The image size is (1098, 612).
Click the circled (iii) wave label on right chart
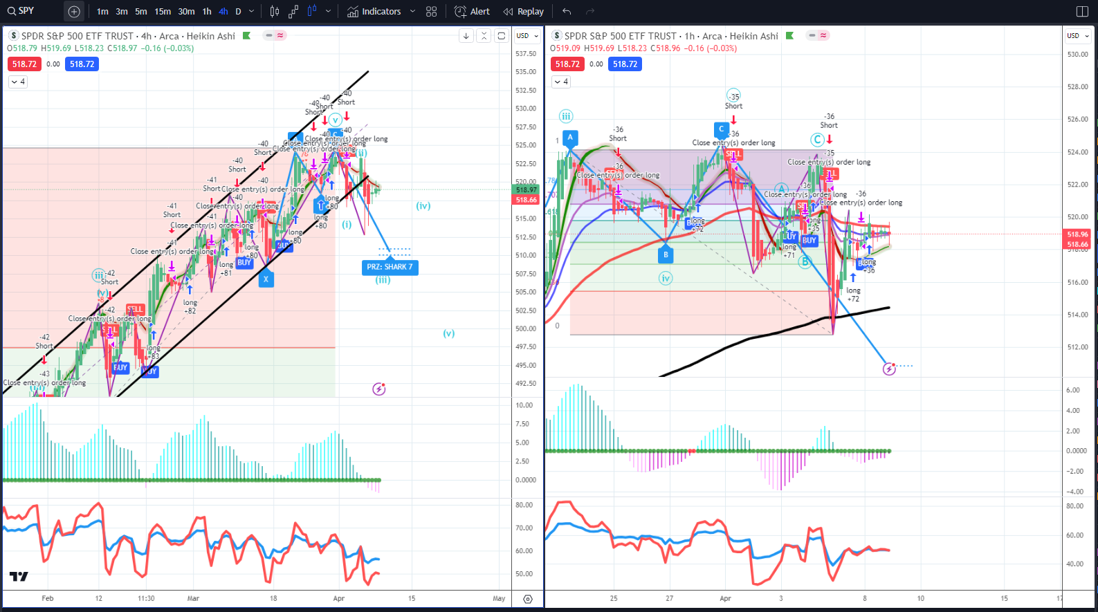tap(566, 117)
